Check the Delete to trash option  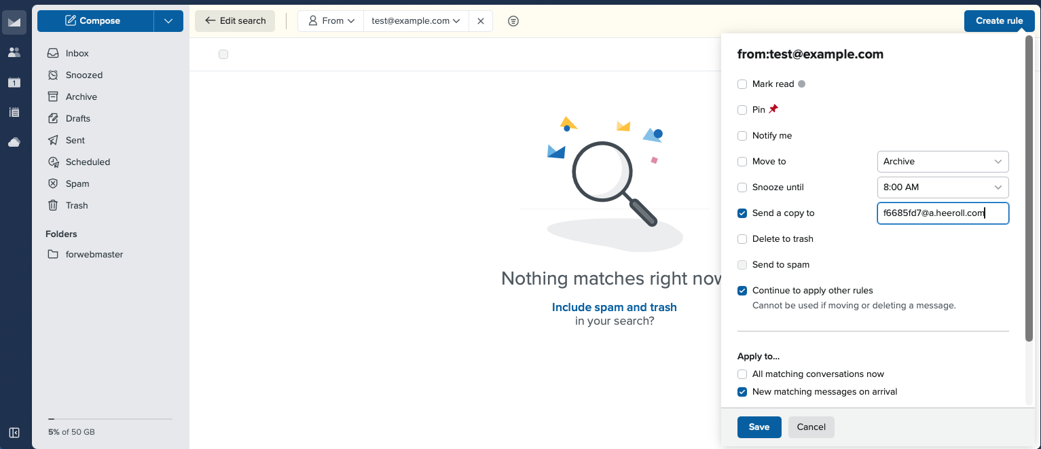coord(742,238)
